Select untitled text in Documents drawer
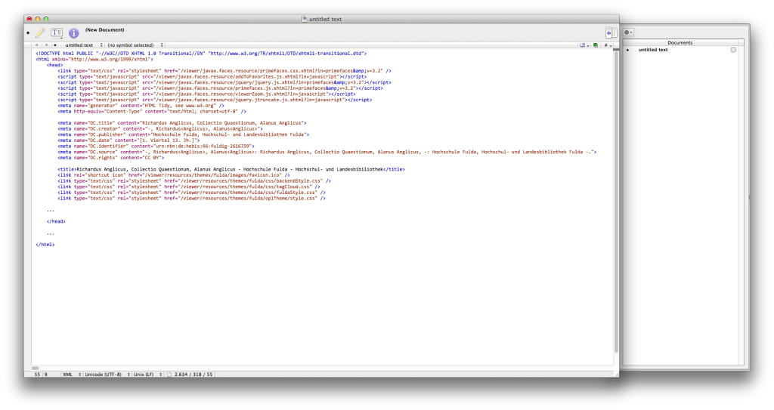This screenshot has height=410, width=774. pyautogui.click(x=652, y=50)
